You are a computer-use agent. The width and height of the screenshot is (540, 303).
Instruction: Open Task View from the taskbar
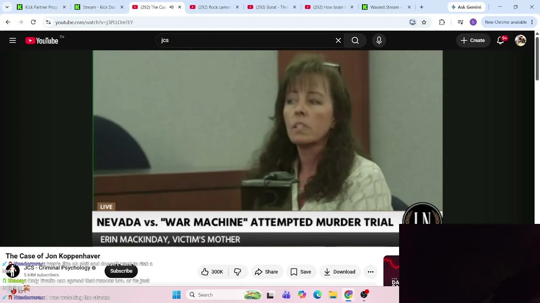(270, 295)
